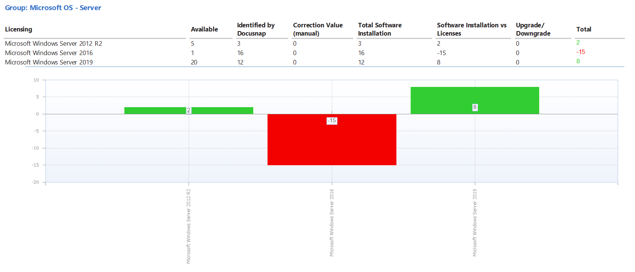This screenshot has width=635, height=272.
Task: Click Software vs Licenses value -15 for Server 2016
Action: [441, 53]
